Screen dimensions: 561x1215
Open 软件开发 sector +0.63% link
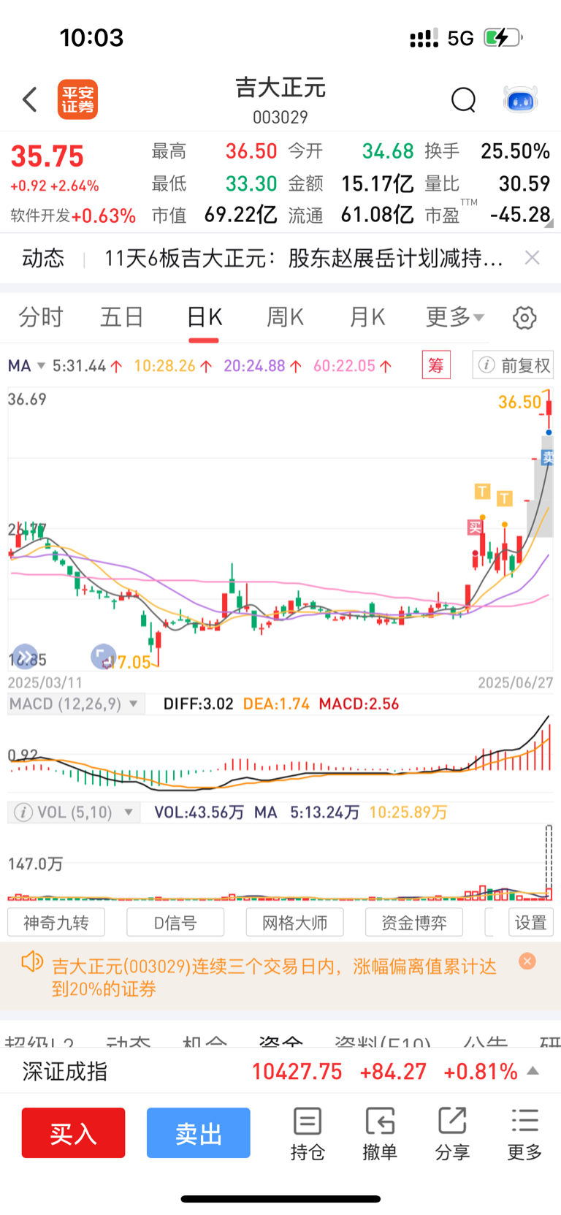[73, 216]
